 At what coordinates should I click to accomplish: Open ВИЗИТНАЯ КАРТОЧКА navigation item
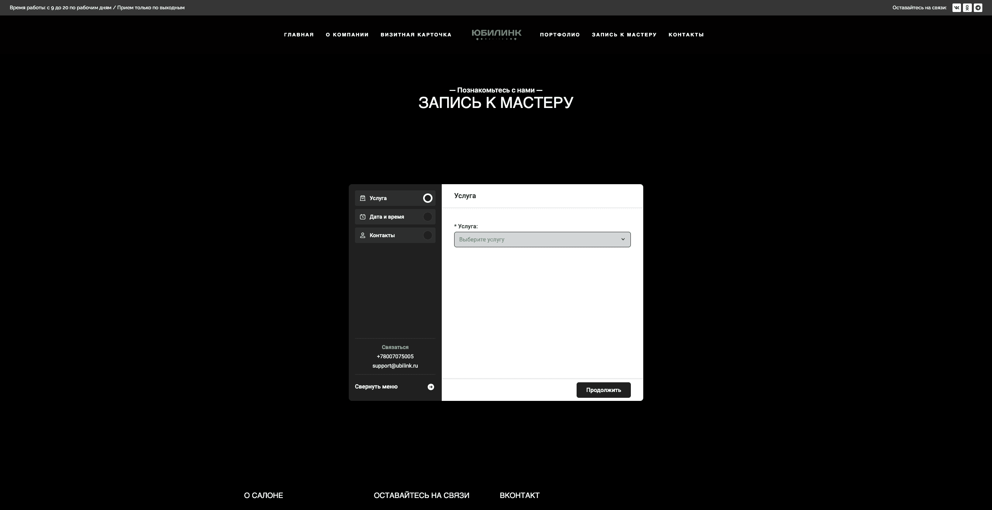pyautogui.click(x=416, y=35)
